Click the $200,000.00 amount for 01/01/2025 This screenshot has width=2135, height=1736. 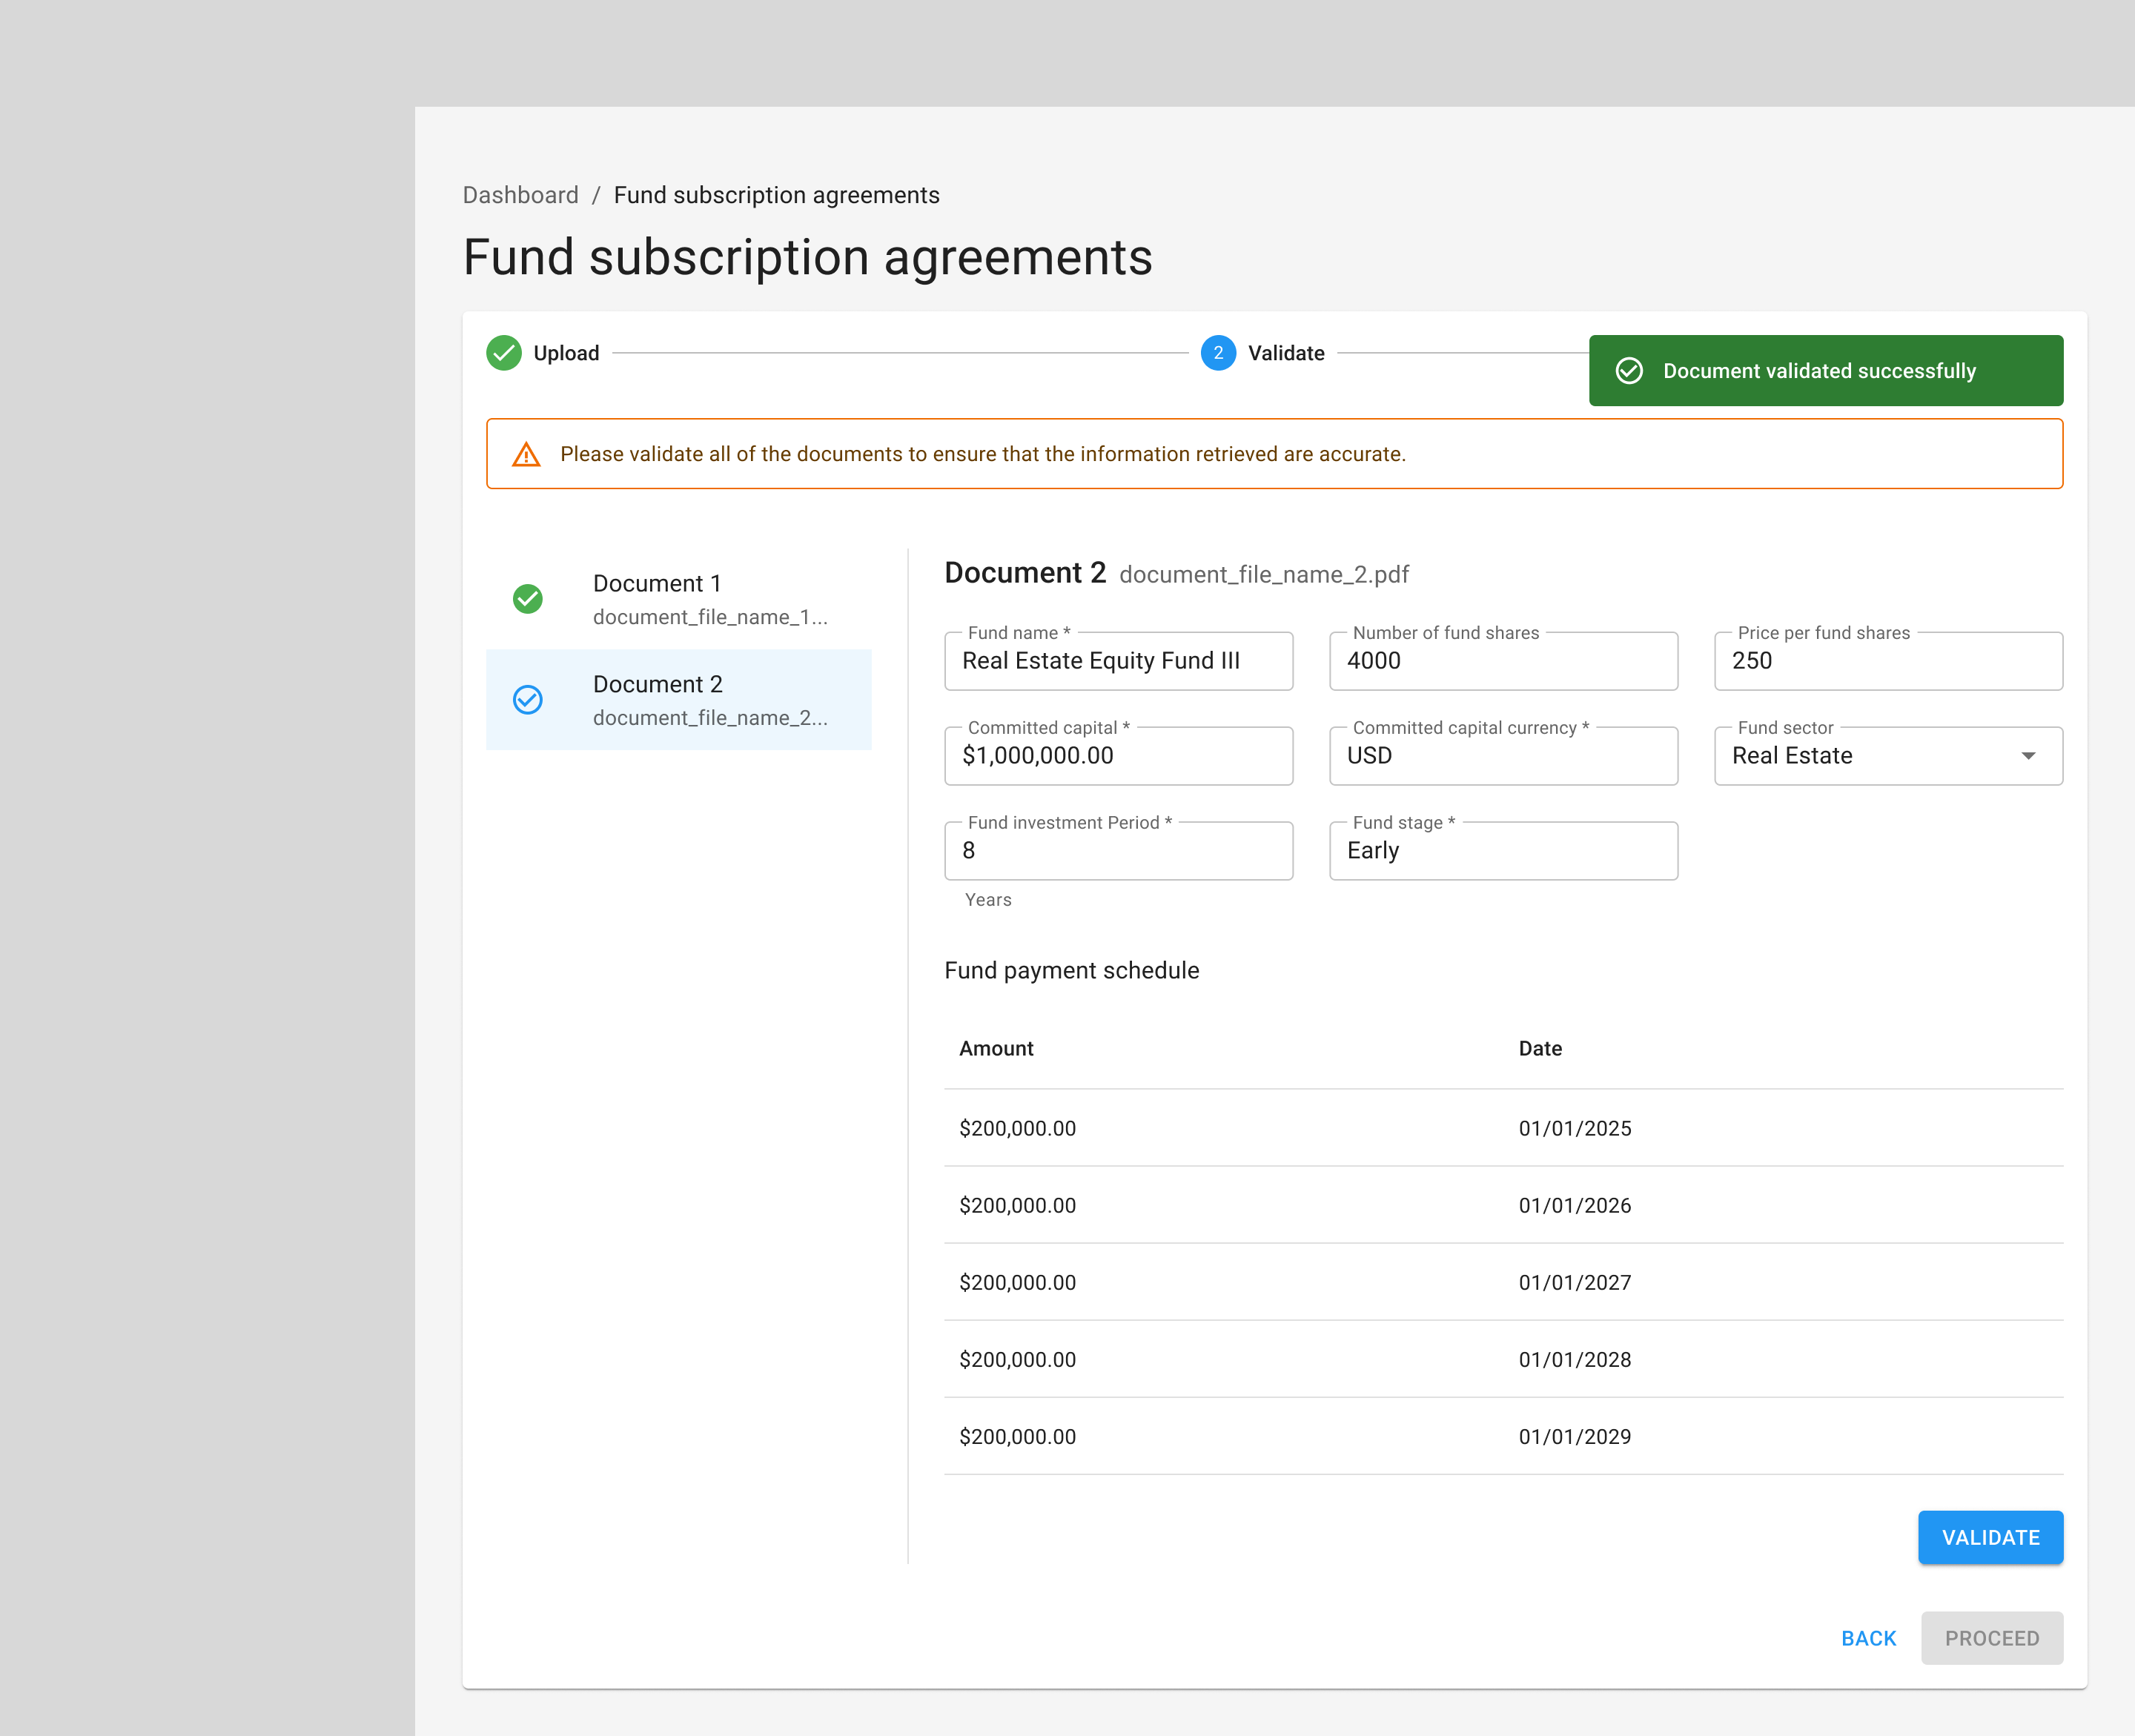pos(1017,1128)
